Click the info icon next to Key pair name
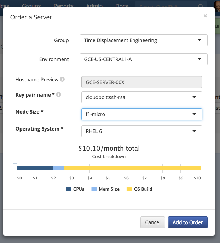The height and width of the screenshot is (243, 220). pyautogui.click(x=58, y=95)
